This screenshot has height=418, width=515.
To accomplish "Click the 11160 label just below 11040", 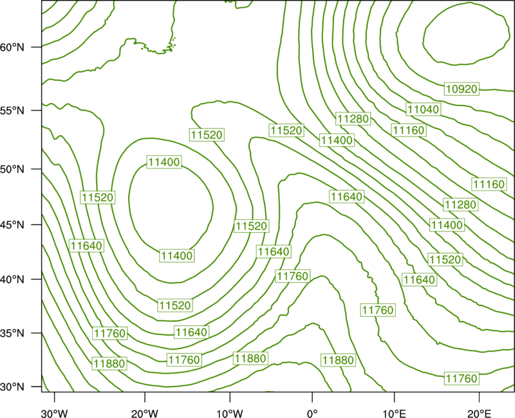I will pyautogui.click(x=409, y=131).
